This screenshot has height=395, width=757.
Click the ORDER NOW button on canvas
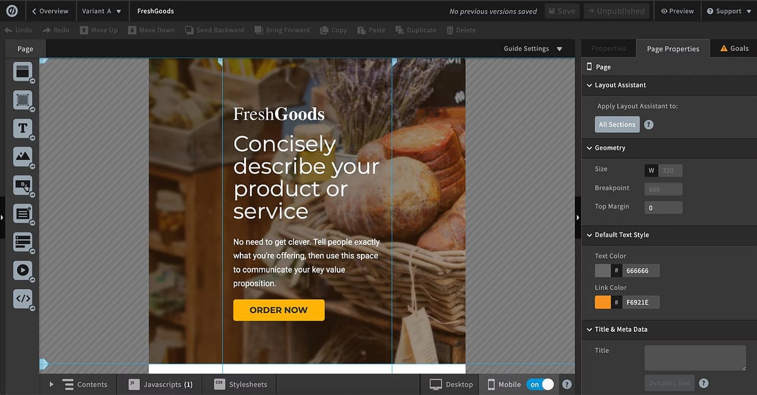pos(279,310)
